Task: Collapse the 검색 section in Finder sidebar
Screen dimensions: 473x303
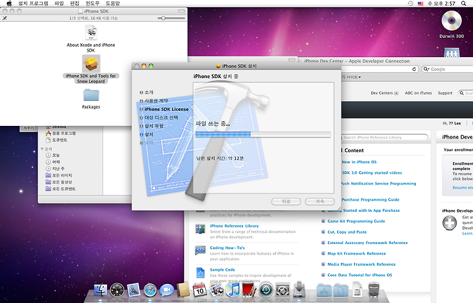Action: 42,149
